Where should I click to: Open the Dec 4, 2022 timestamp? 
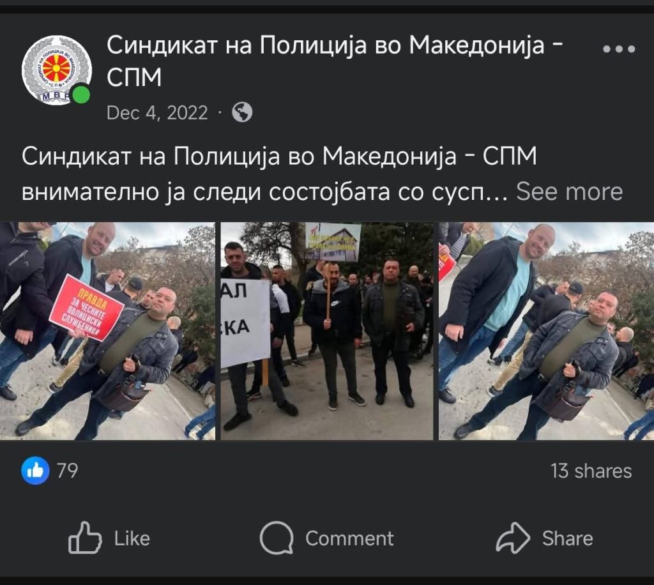click(157, 113)
